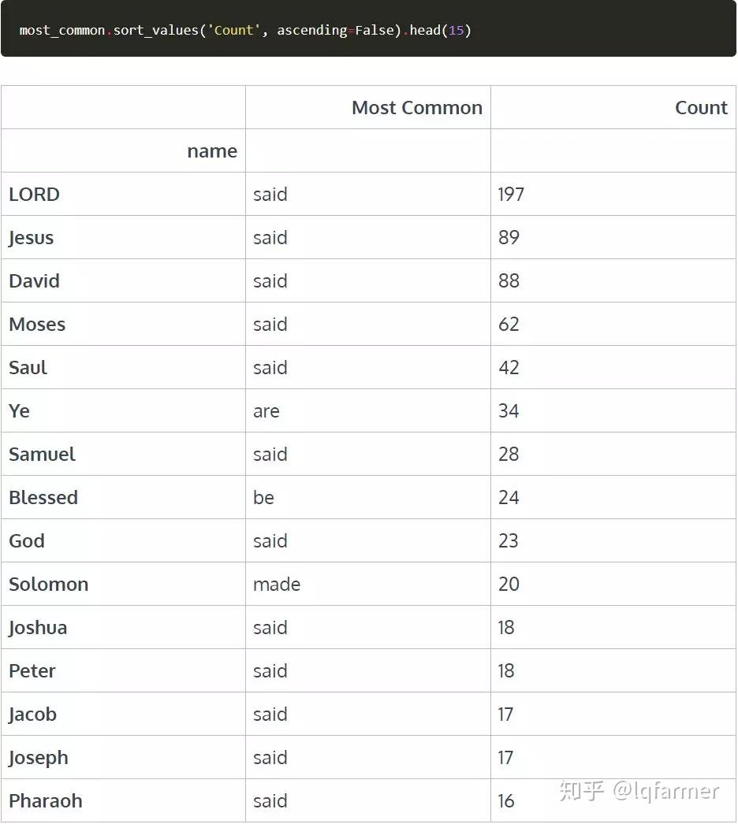Click the 'Count' string in the code
This screenshot has height=824, width=738.
click(234, 31)
